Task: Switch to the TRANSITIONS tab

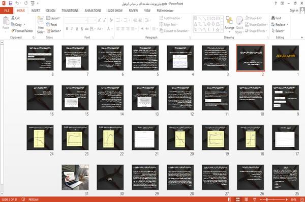Action: (70, 11)
